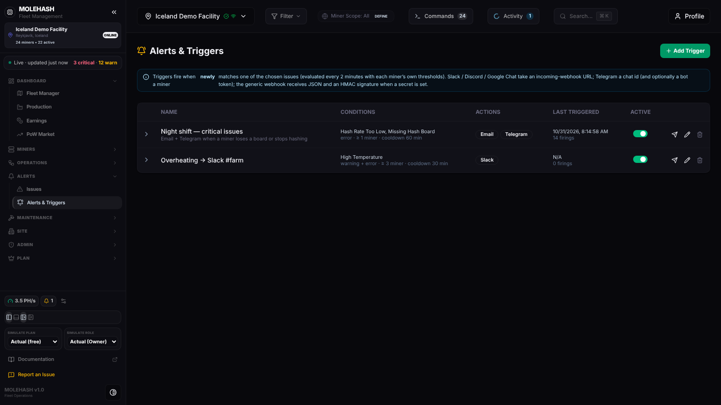The height and width of the screenshot is (405, 721).
Task: Open the Profile menu
Action: click(689, 16)
